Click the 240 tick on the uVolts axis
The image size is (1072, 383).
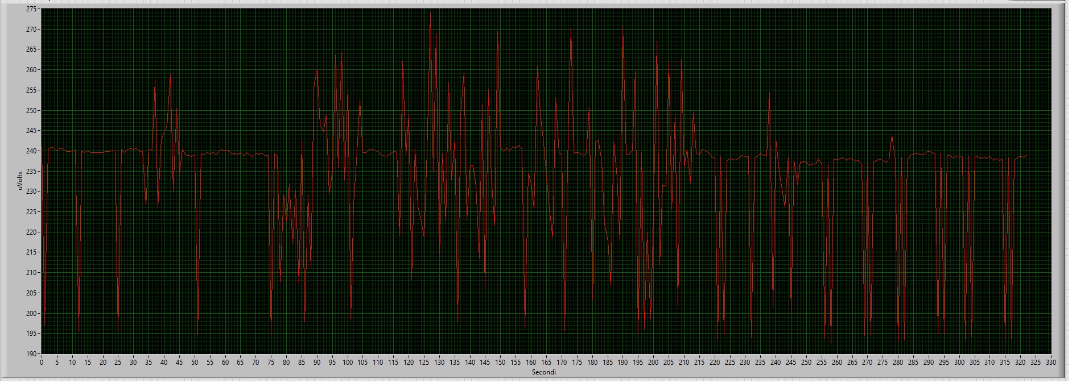[x=31, y=151]
